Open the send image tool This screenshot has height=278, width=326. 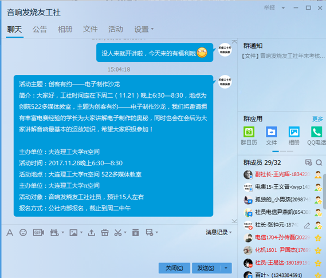[73, 233]
